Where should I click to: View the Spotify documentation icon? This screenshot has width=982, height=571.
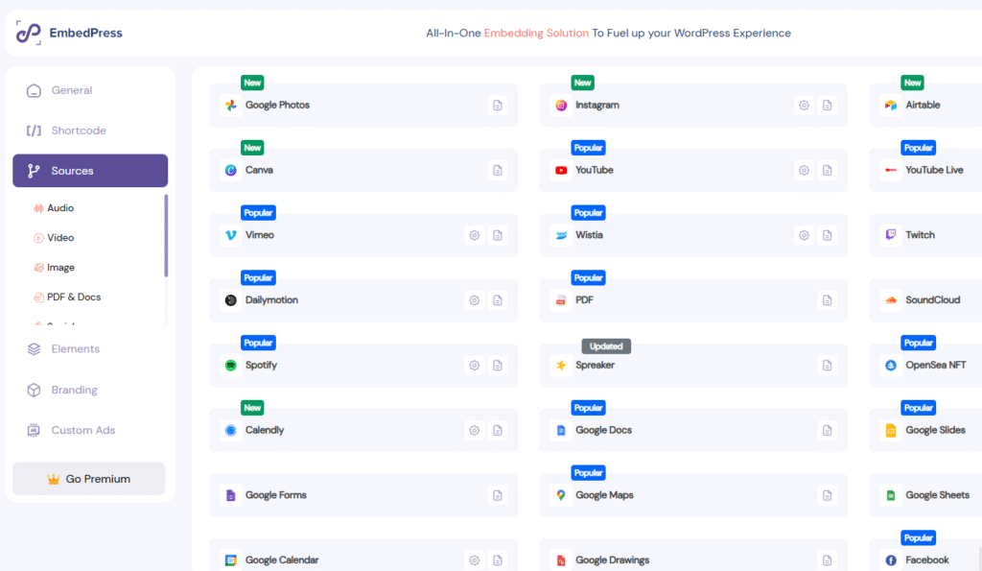coord(498,366)
